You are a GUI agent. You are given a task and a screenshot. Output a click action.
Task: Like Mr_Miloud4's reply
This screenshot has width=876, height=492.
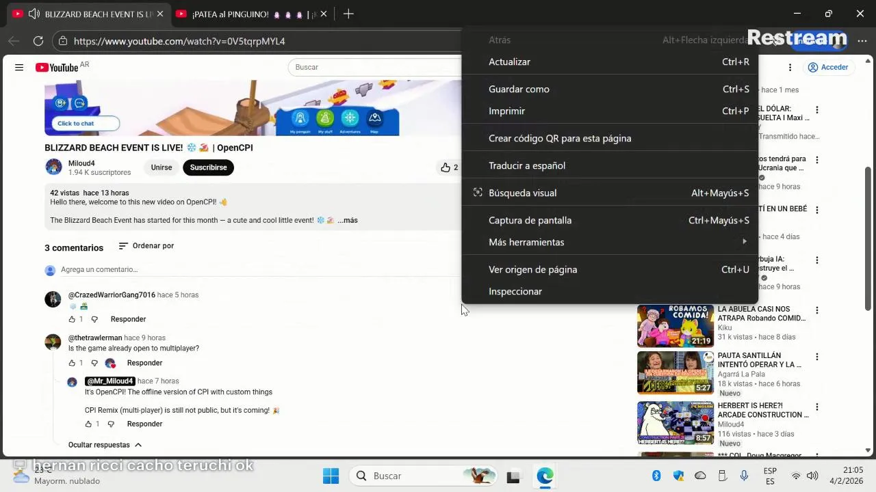point(88,424)
